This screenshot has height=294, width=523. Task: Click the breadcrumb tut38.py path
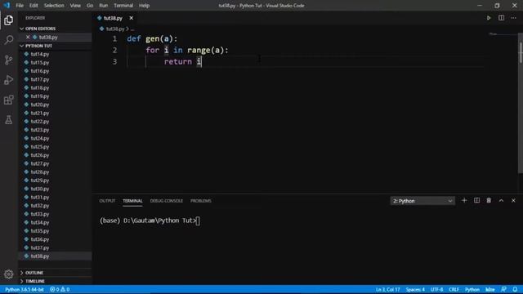[115, 29]
